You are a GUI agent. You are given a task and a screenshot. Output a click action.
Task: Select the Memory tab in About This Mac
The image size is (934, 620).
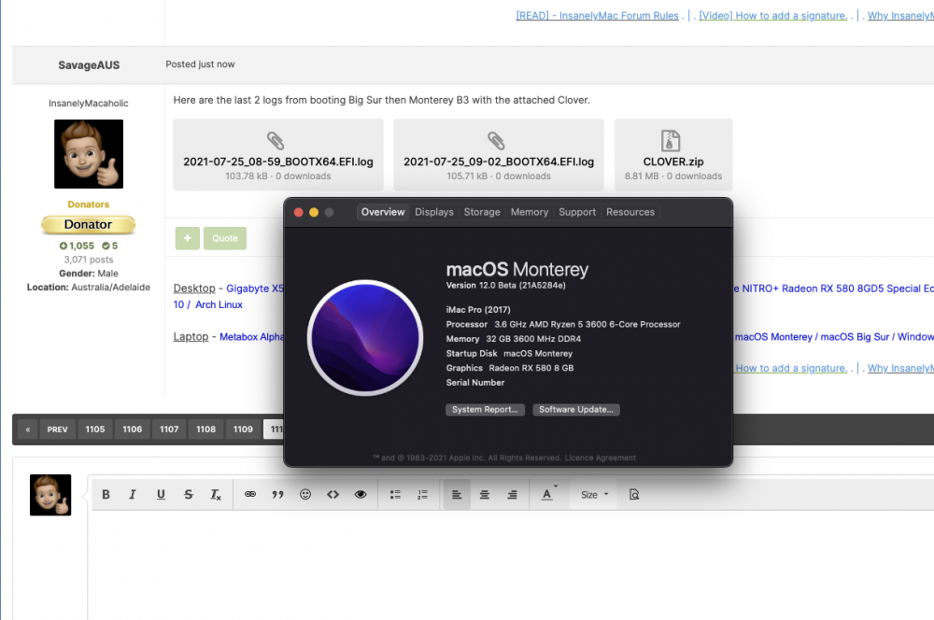click(529, 212)
